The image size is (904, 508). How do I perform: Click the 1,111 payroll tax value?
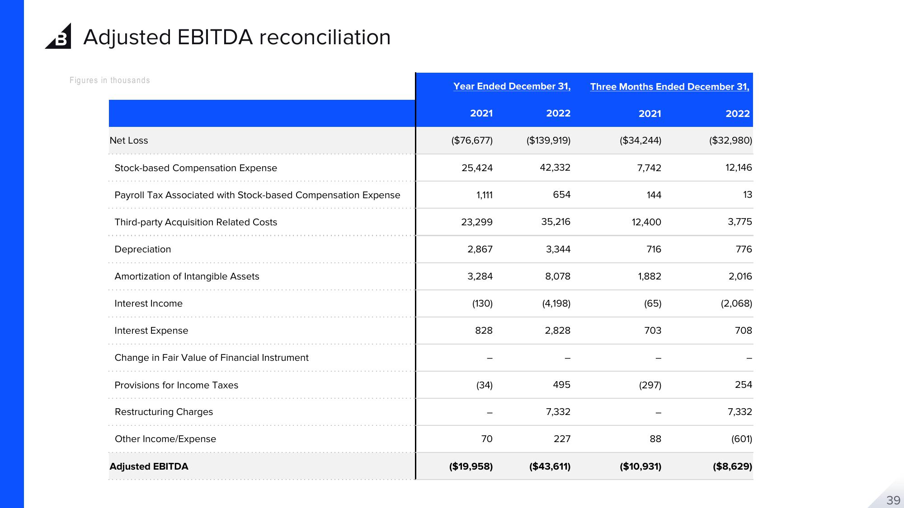(x=484, y=195)
